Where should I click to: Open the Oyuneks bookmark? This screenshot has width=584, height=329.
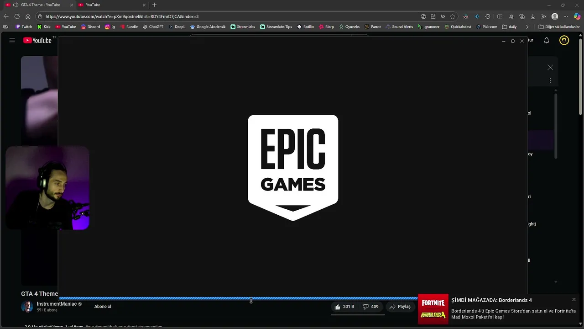tap(349, 27)
